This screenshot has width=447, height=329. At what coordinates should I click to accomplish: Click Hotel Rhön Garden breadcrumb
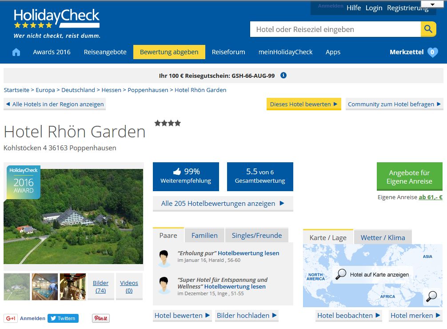click(200, 90)
